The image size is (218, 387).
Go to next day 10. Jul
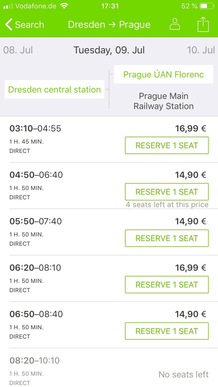pos(201,50)
